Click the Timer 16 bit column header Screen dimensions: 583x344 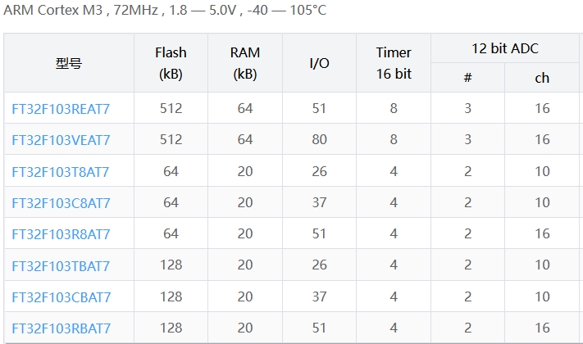tap(394, 63)
